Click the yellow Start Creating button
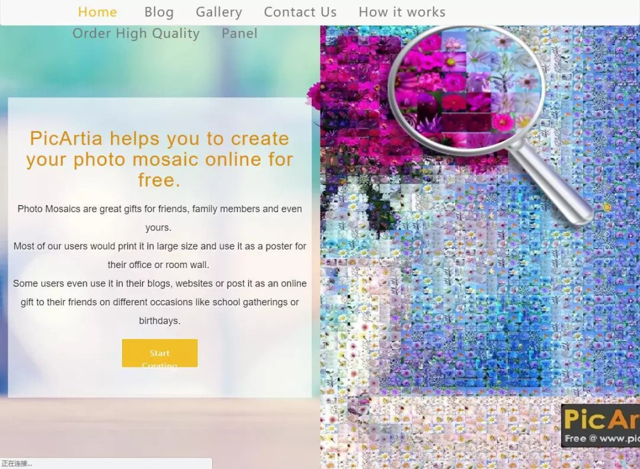 pyautogui.click(x=159, y=353)
